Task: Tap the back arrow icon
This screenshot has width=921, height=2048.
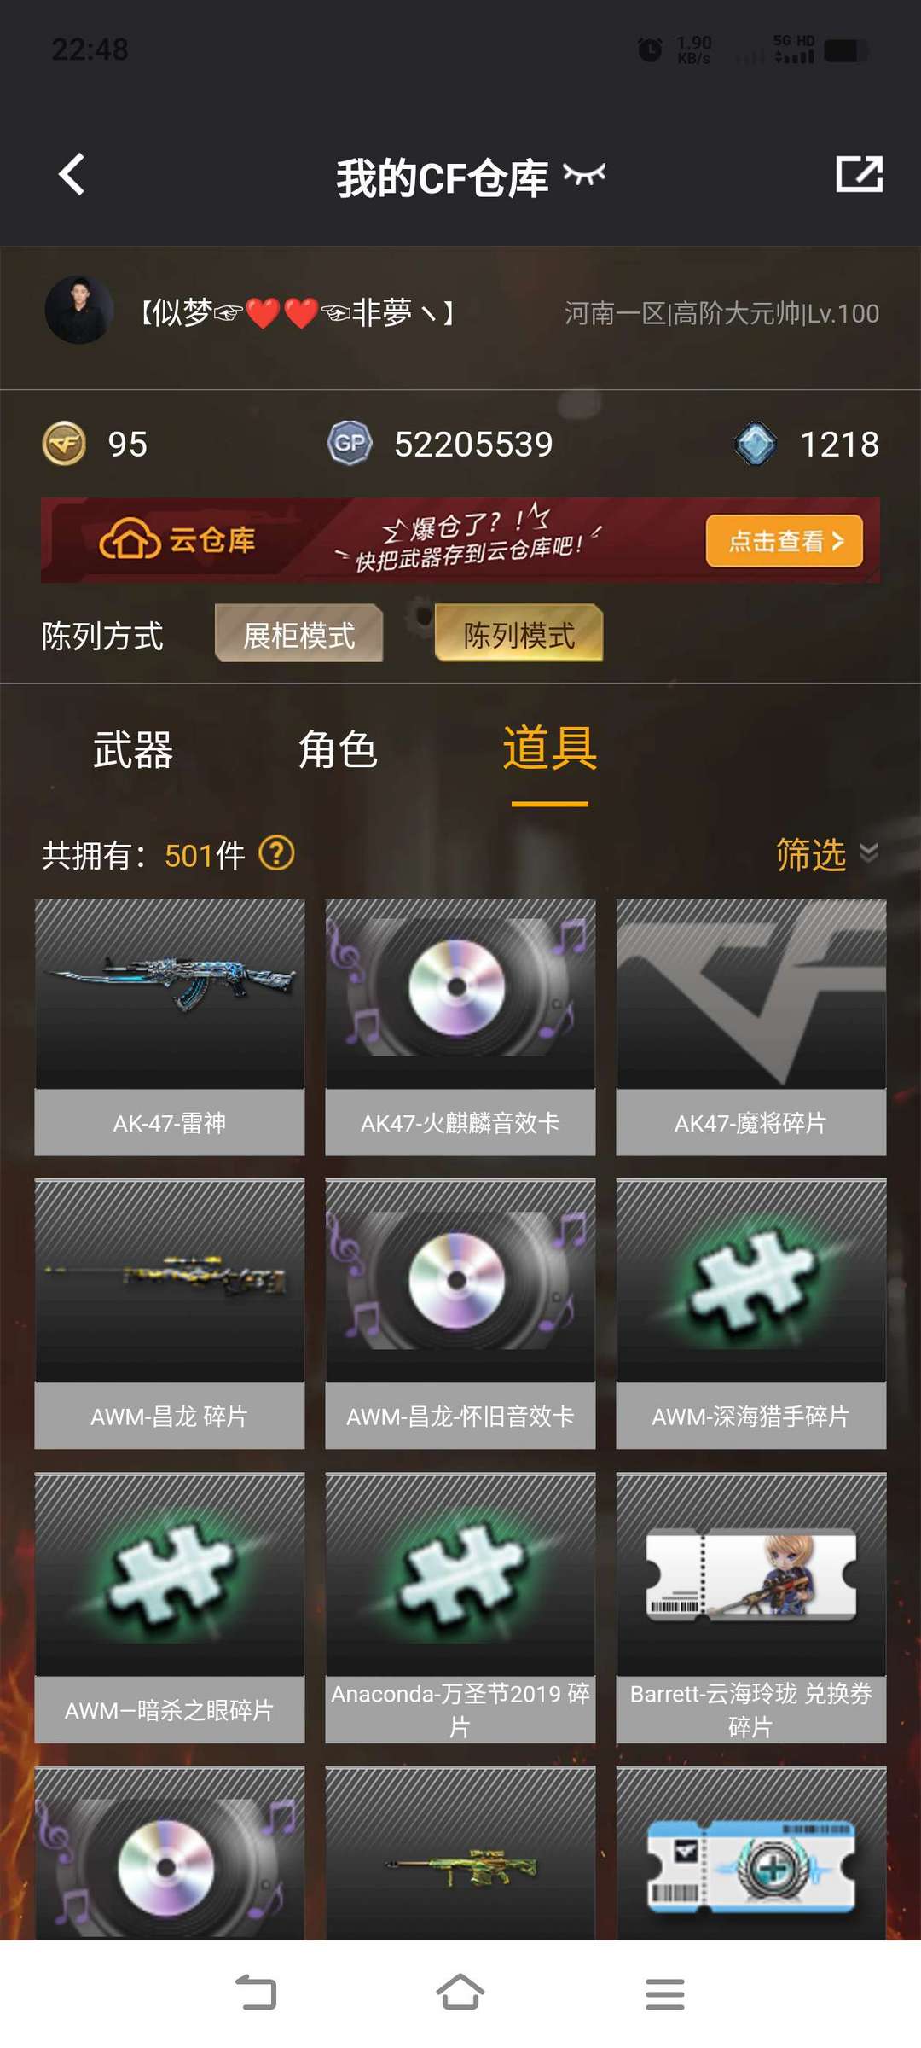Action: tap(72, 175)
